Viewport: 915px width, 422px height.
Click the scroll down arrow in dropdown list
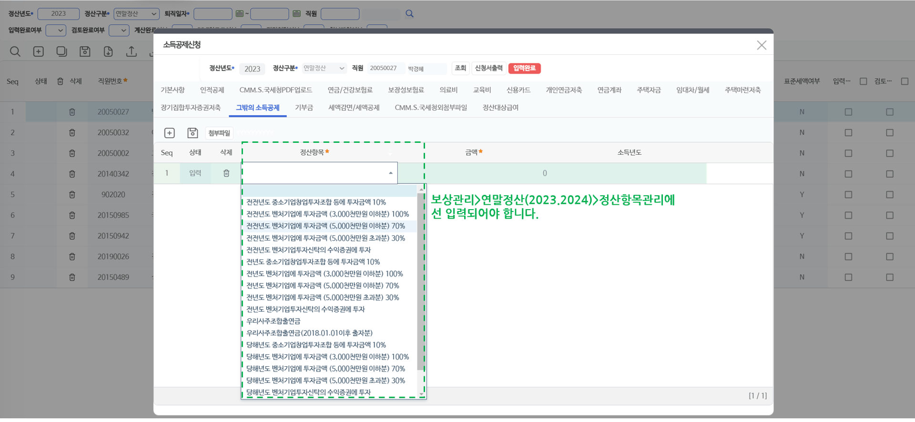421,394
